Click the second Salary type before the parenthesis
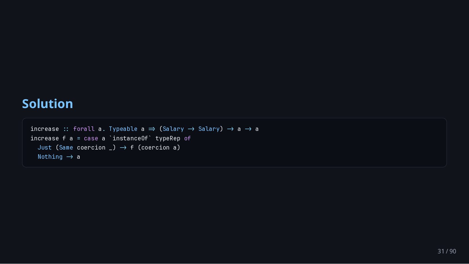This screenshot has height=264, width=469. pos(209,129)
